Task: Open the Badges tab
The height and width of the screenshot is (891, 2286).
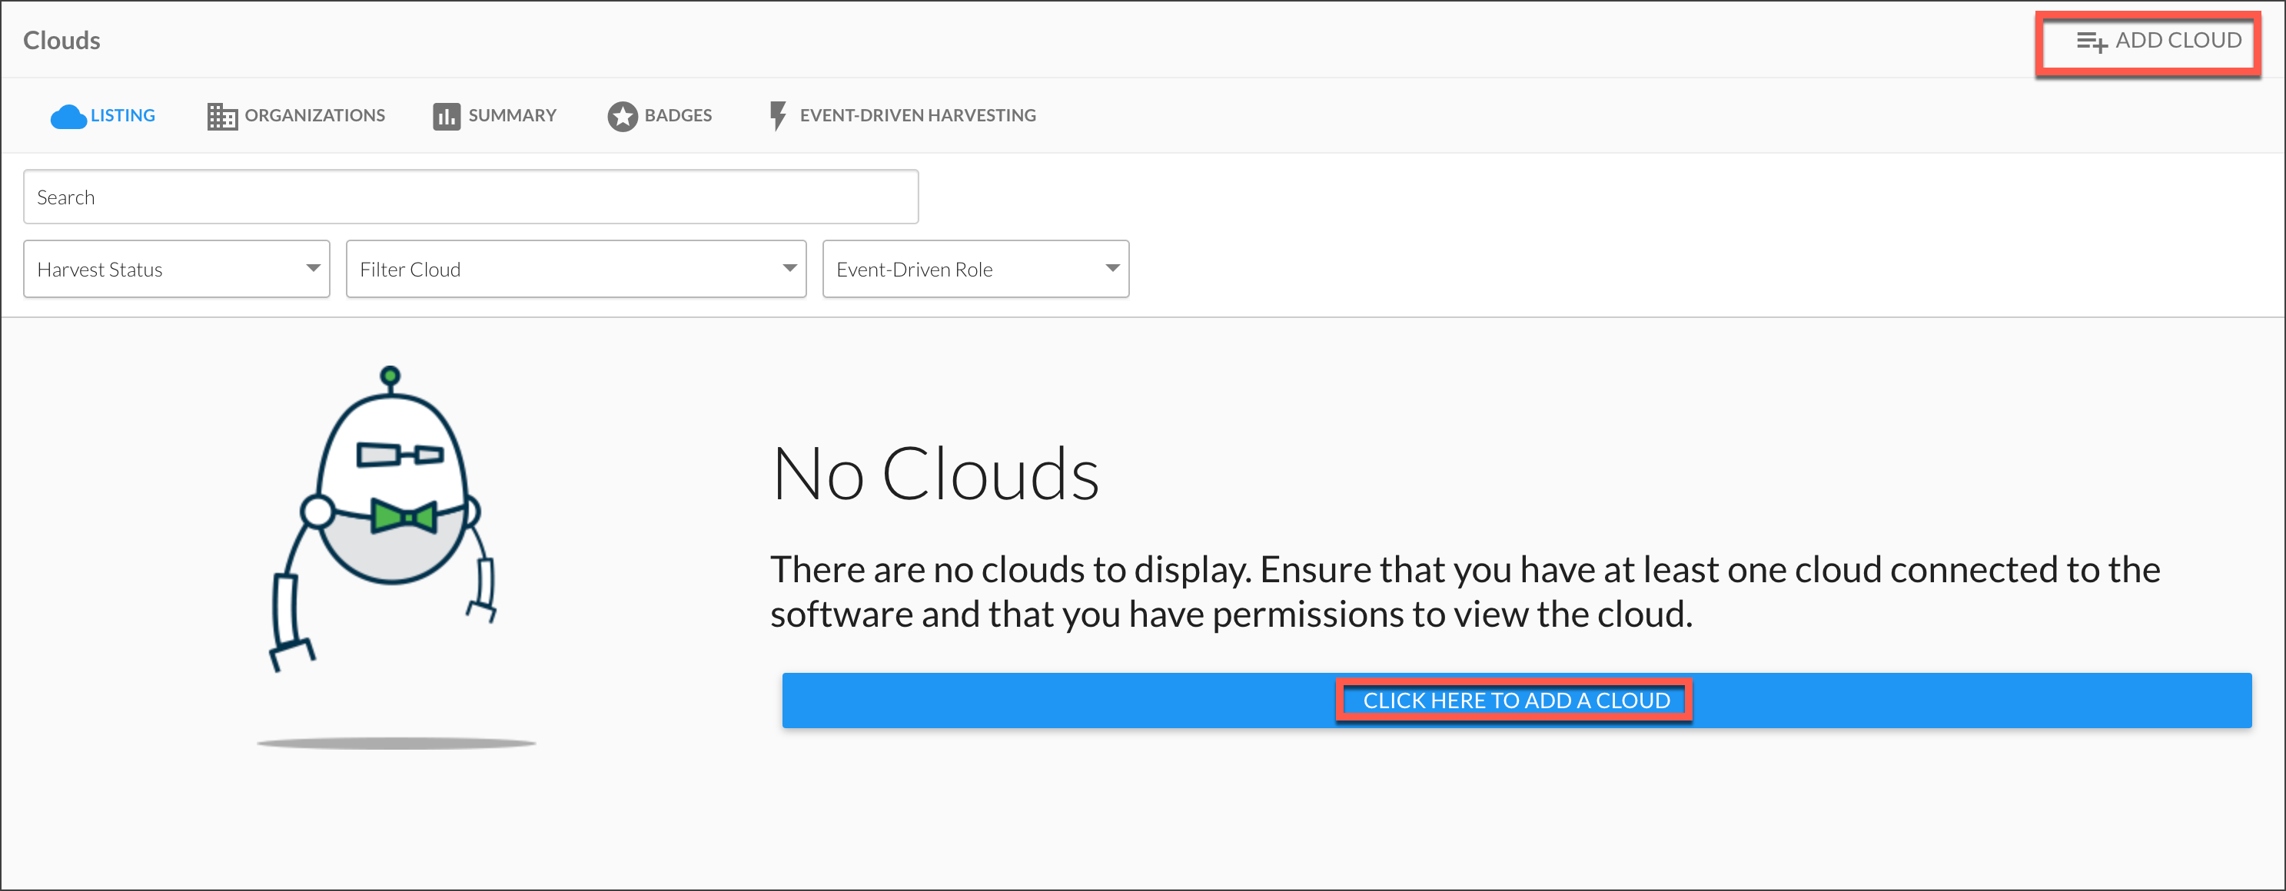Action: [x=678, y=115]
